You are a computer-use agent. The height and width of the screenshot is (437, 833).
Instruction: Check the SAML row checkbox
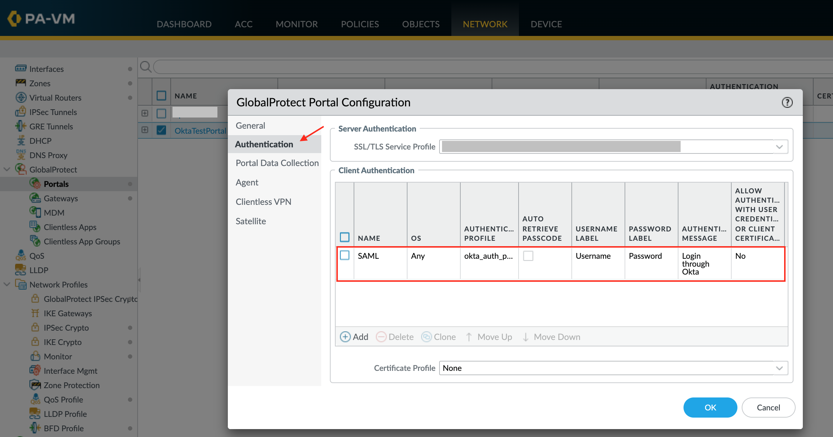point(345,256)
